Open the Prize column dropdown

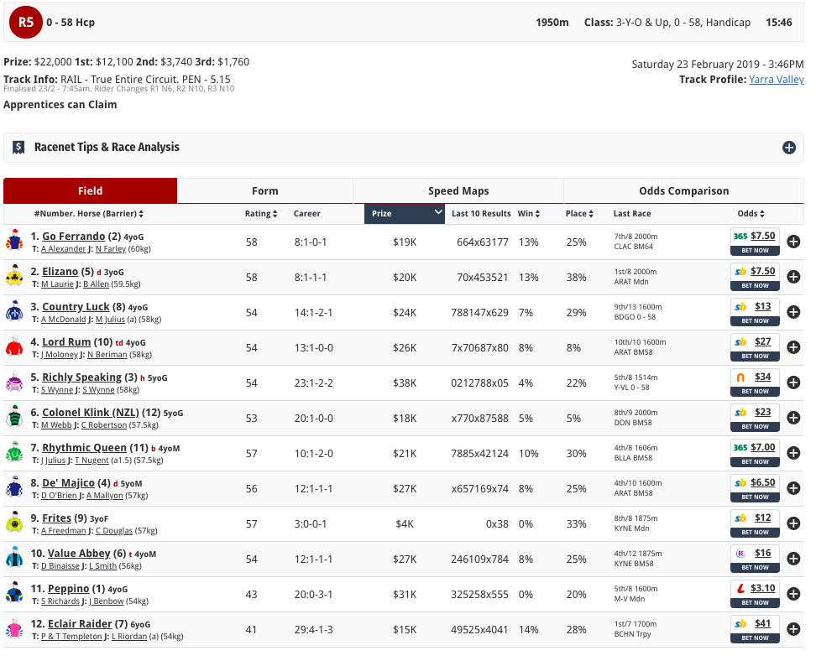tap(405, 214)
